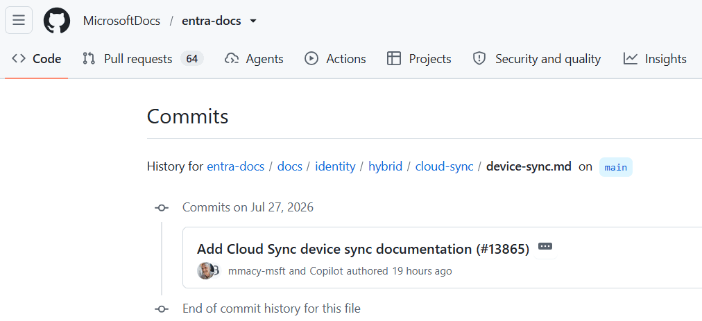Click the Actions play-circle icon
Image resolution: width=702 pixels, height=321 pixels.
(311, 59)
